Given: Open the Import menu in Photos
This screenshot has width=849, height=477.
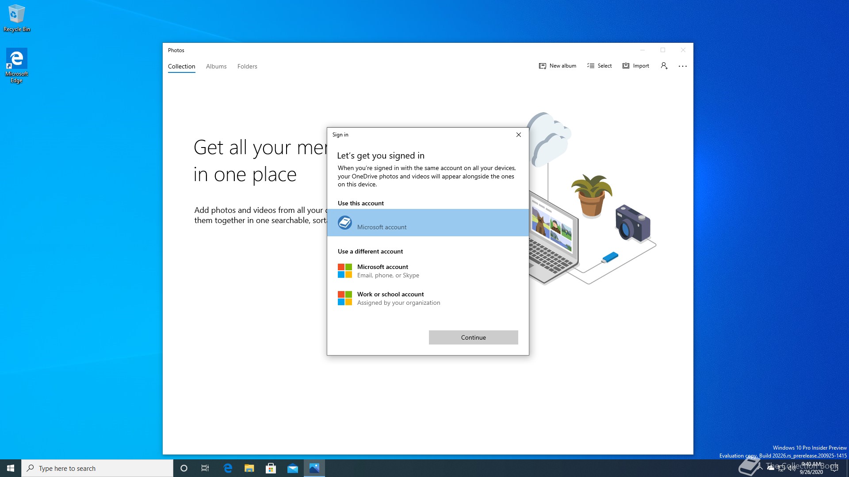Looking at the screenshot, I should tap(636, 66).
